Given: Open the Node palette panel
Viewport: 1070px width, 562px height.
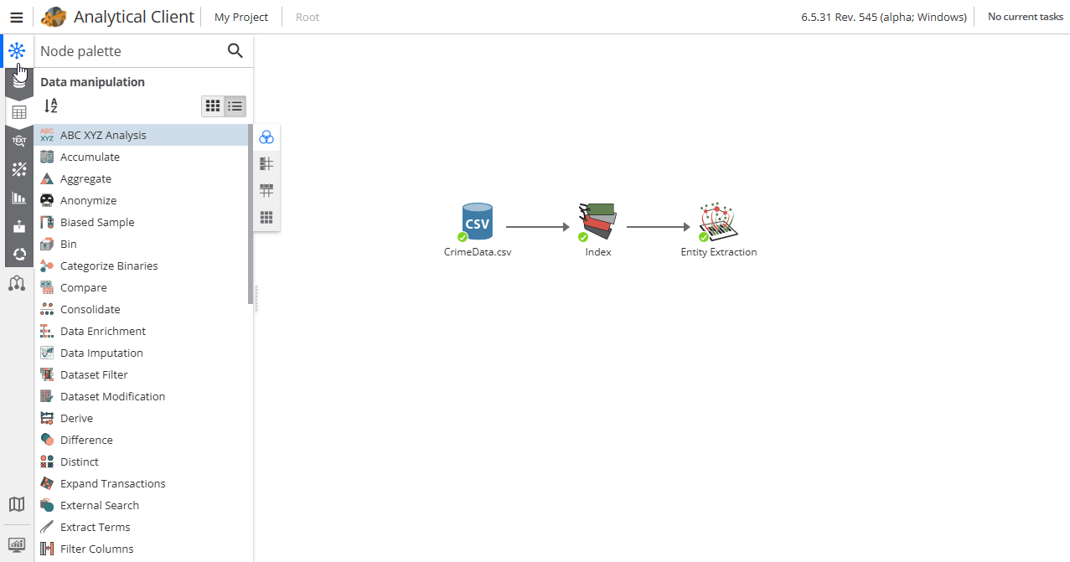Looking at the screenshot, I should 18,50.
